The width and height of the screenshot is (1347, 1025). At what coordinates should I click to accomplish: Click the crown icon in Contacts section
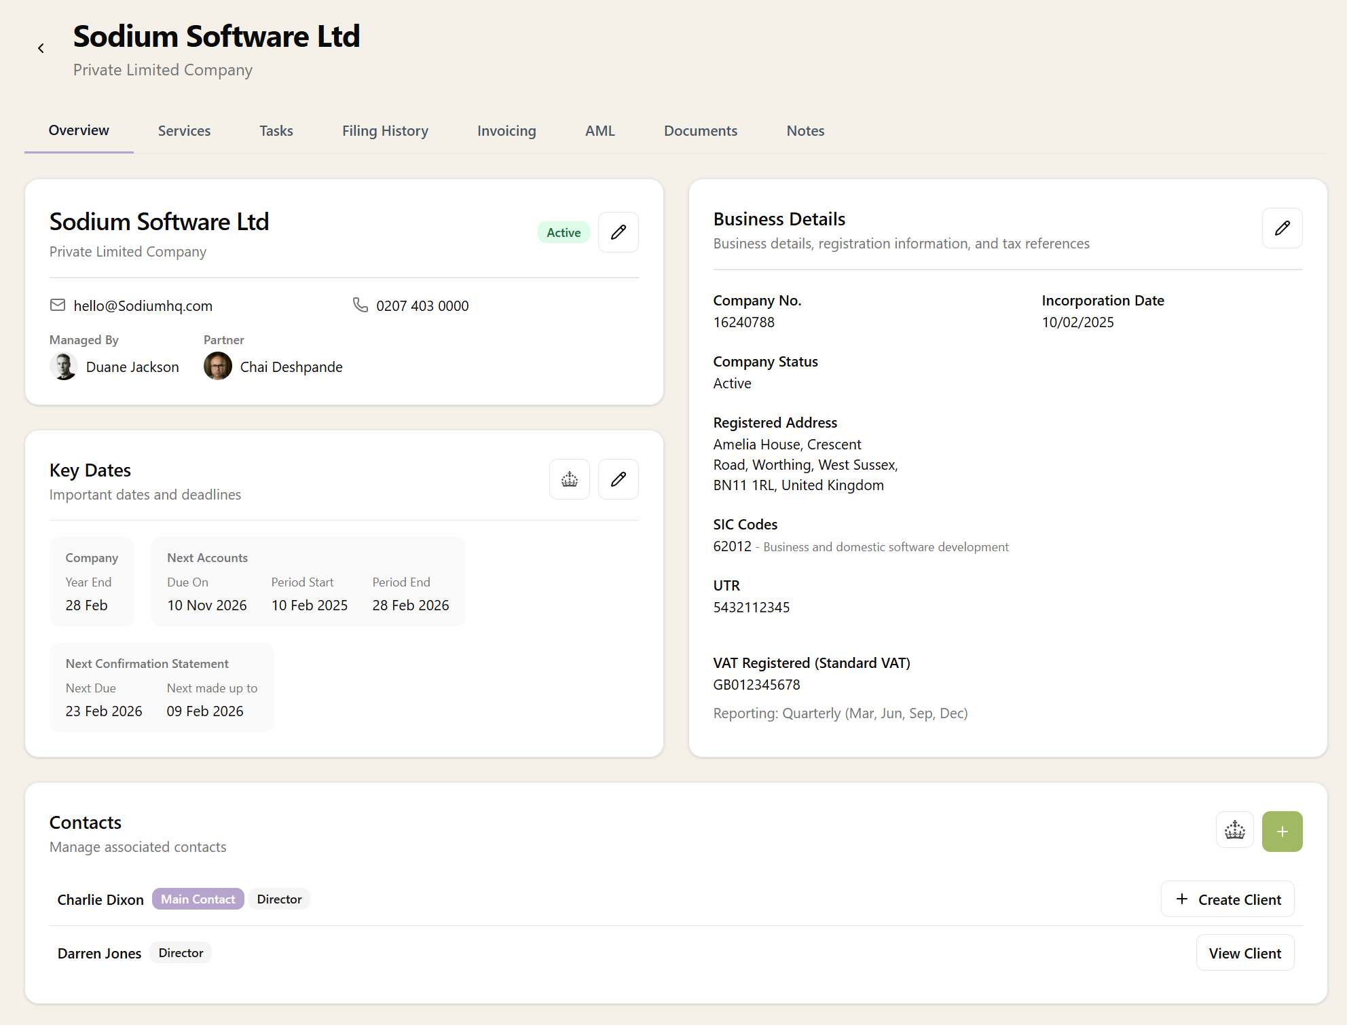click(1234, 830)
